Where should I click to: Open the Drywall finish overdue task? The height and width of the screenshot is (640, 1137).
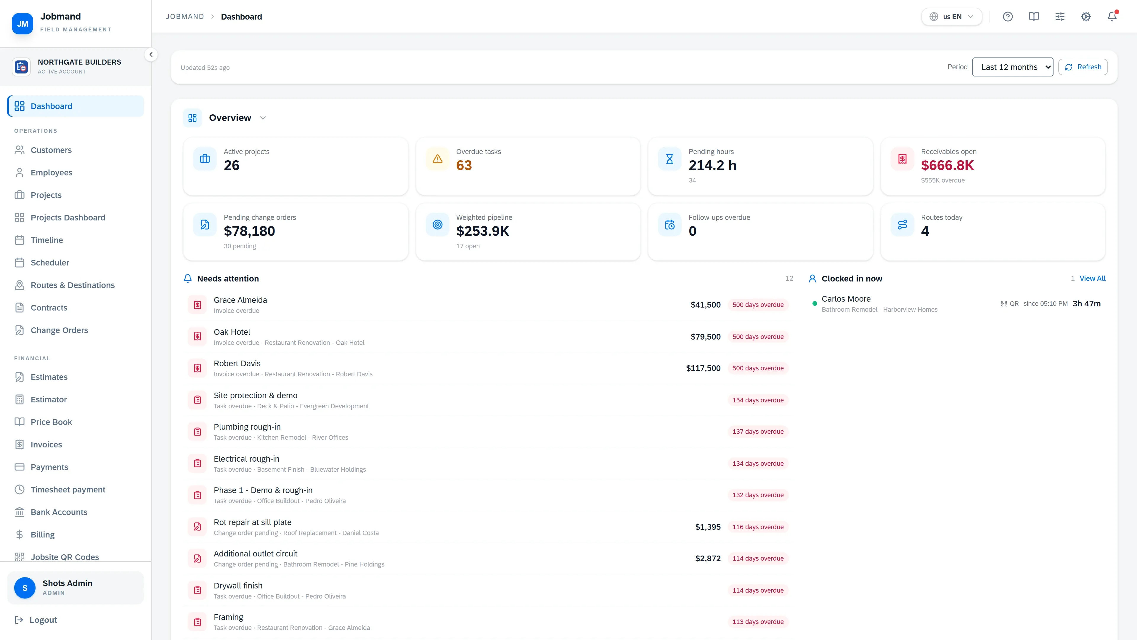489,591
